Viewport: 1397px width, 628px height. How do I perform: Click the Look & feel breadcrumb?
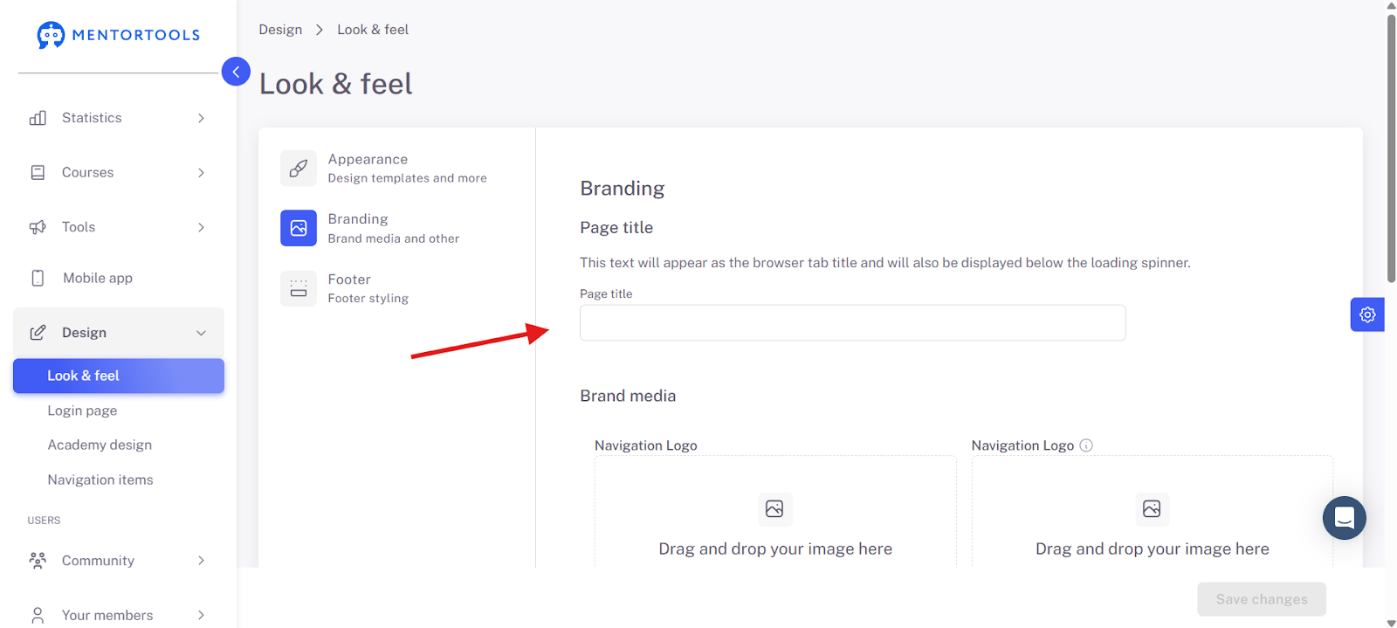click(x=373, y=30)
